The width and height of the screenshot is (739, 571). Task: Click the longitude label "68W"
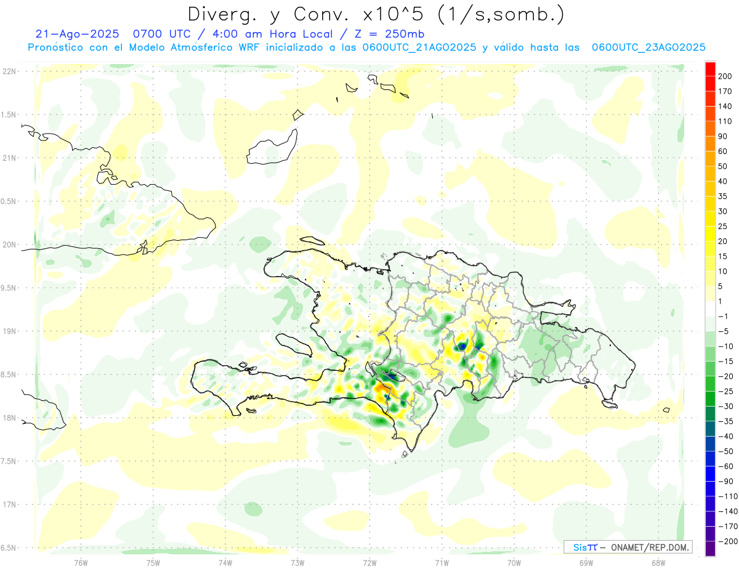(x=658, y=562)
